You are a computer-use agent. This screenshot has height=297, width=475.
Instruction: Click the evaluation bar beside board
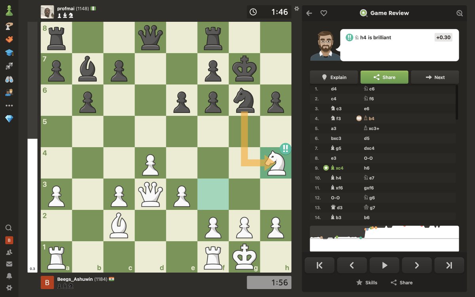32,147
